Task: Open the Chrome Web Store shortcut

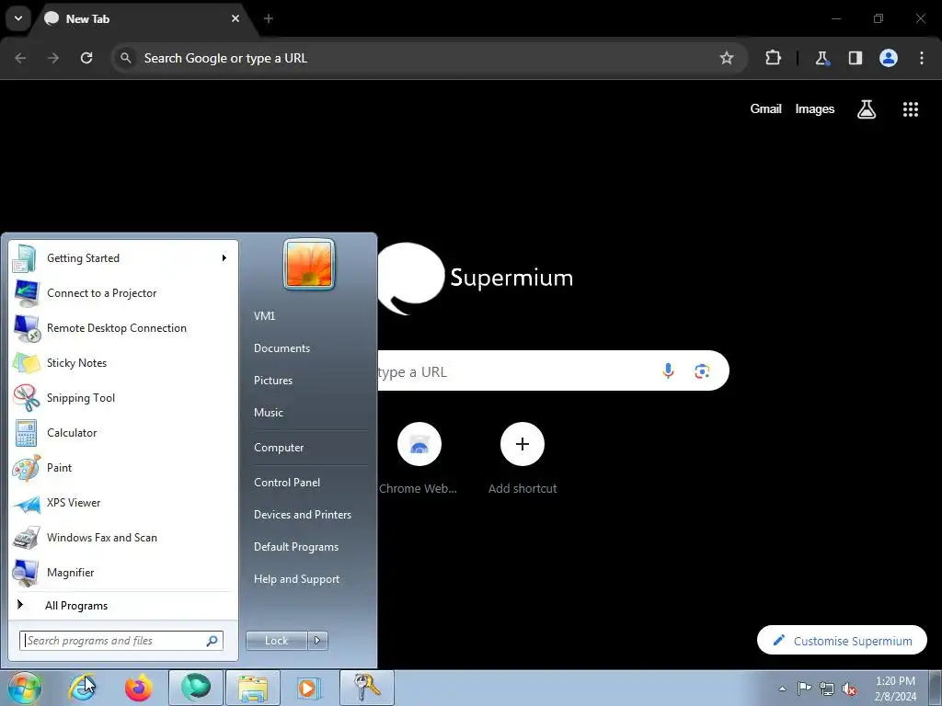Action: click(x=419, y=458)
